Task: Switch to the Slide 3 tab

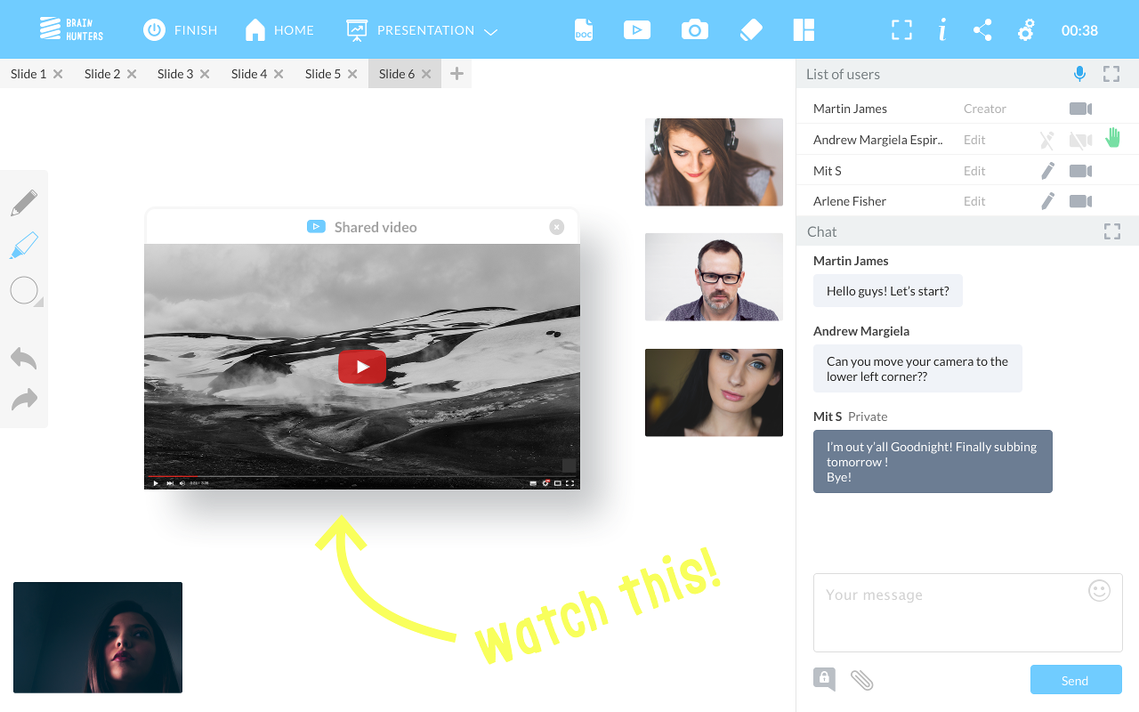Action: tap(174, 74)
